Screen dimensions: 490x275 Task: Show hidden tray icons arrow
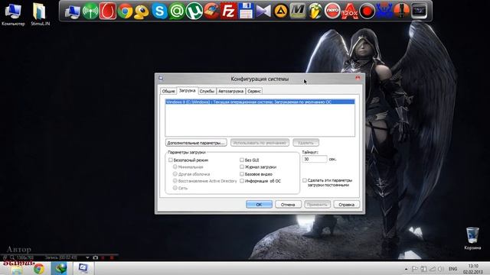406,269
